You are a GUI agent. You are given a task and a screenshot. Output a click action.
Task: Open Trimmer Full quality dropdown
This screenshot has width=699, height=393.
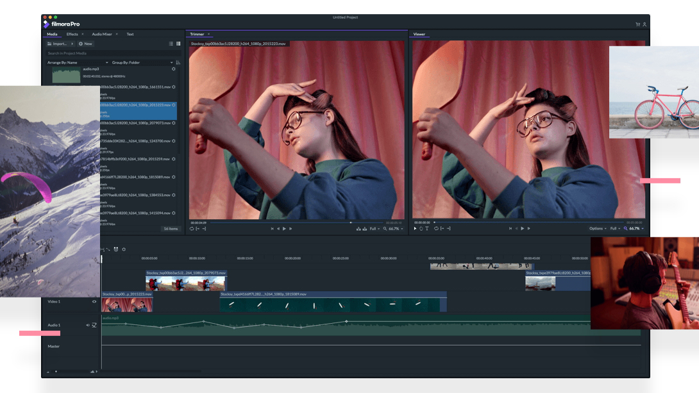375,229
